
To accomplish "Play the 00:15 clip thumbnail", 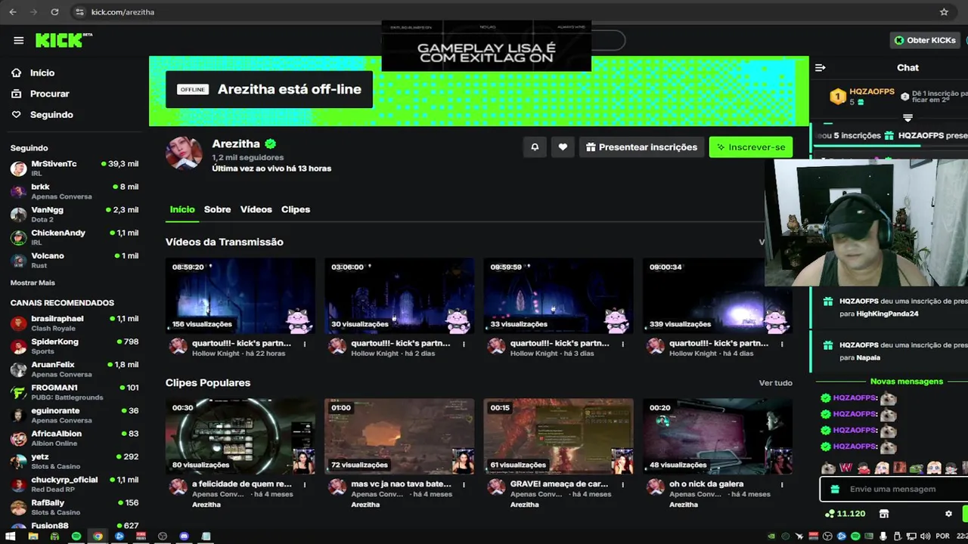I will pos(558,437).
